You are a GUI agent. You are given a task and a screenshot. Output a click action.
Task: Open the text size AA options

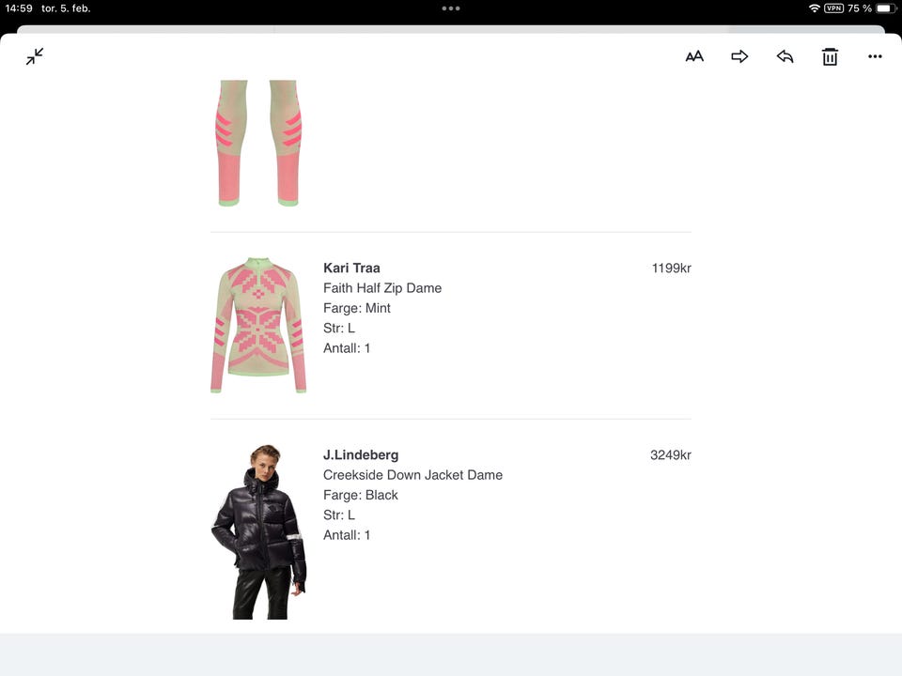pyautogui.click(x=694, y=56)
